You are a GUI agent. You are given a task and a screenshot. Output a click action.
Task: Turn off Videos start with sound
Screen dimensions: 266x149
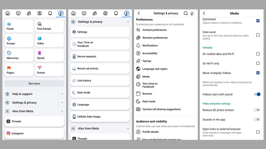257,94
